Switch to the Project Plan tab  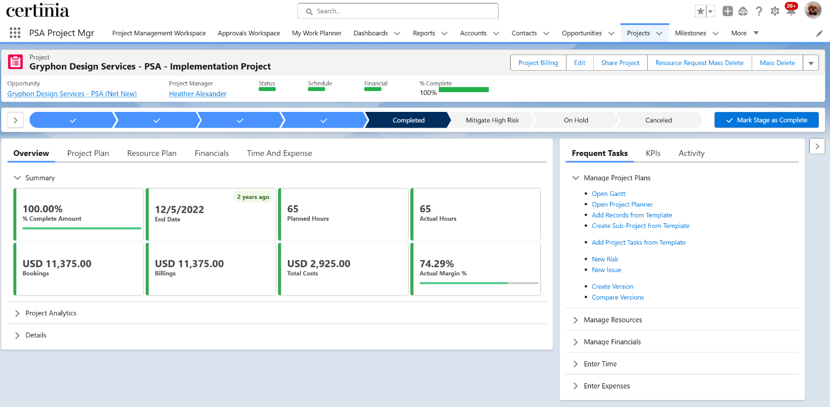(88, 153)
